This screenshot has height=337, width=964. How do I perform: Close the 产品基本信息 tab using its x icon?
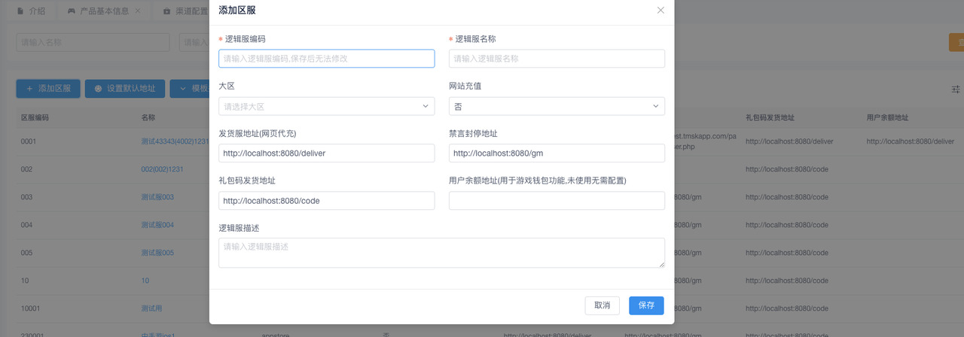[137, 12]
